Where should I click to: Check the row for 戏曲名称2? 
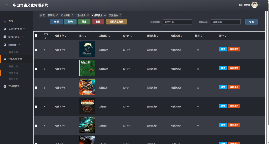(36, 126)
